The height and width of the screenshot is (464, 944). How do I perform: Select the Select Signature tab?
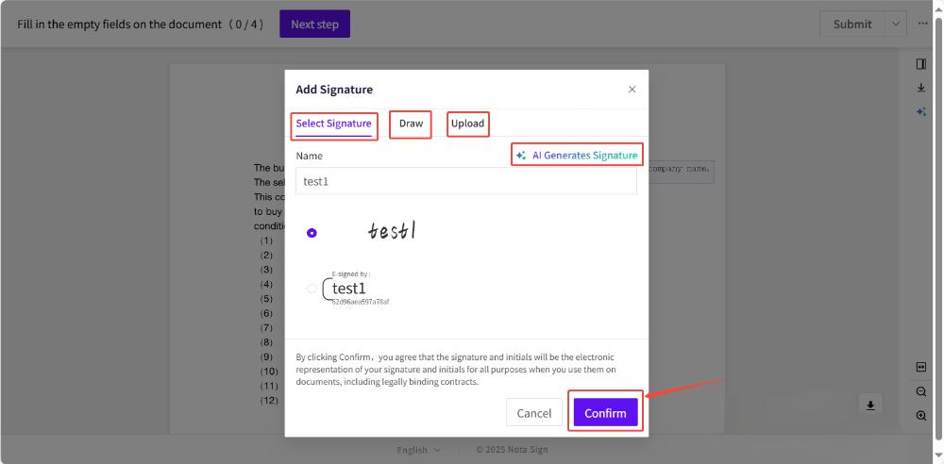click(333, 124)
